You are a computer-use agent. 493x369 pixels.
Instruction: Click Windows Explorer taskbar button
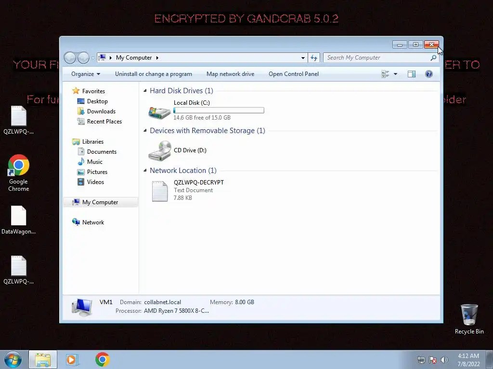pyautogui.click(x=43, y=359)
